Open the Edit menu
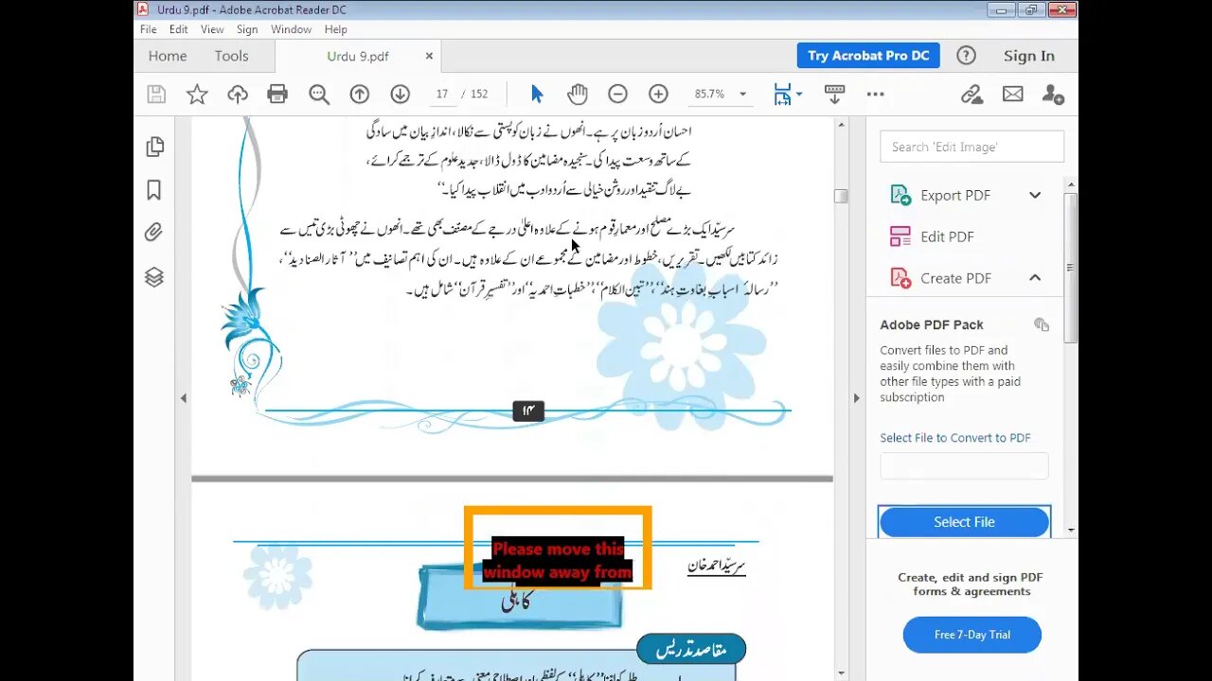This screenshot has width=1212, height=681. pos(179,29)
